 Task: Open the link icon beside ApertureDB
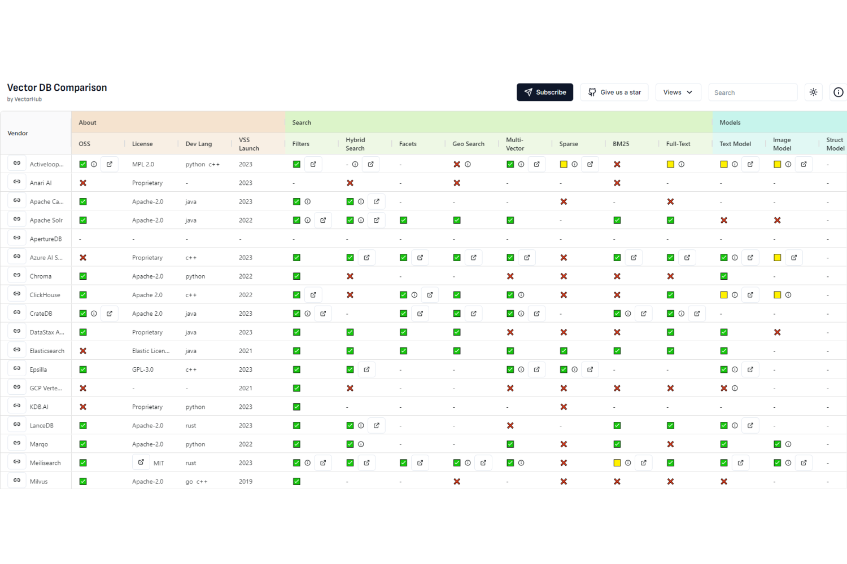(17, 238)
